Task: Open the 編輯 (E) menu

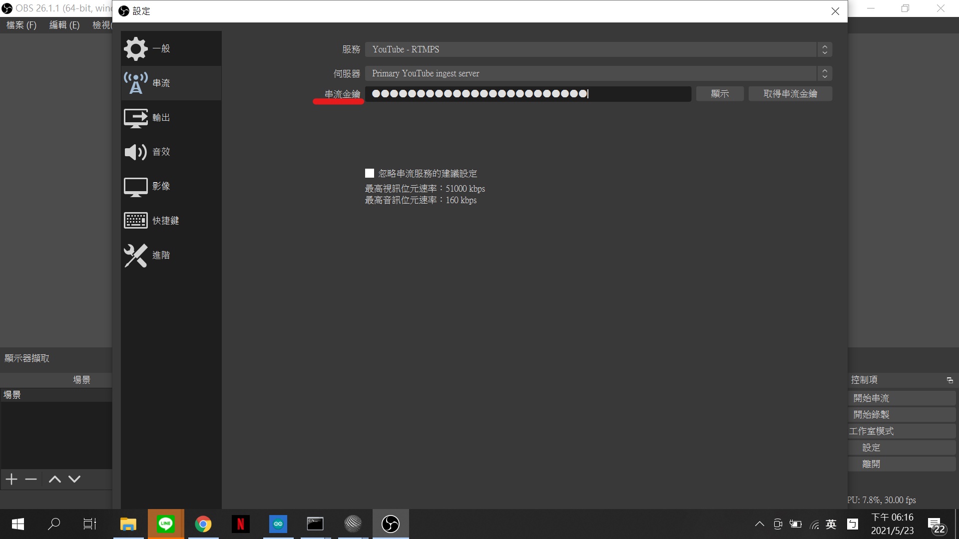Action: tap(64, 25)
